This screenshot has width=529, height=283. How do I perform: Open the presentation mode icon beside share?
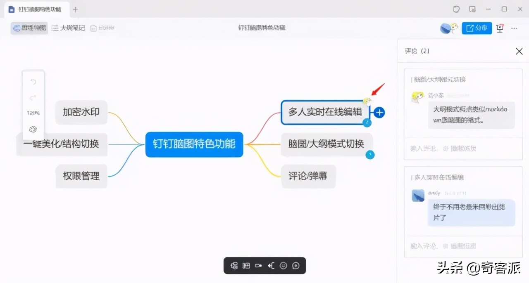pos(500,28)
